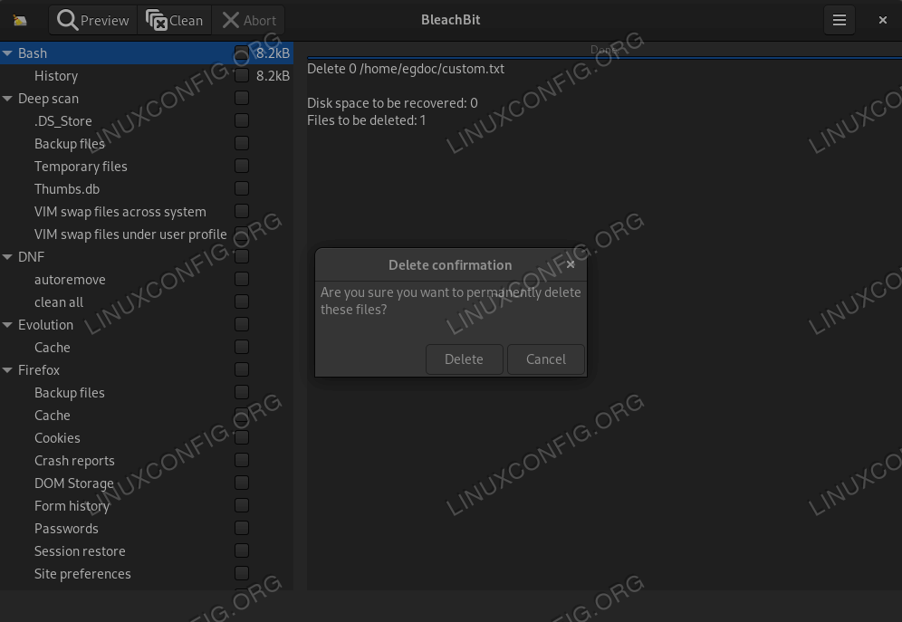The height and width of the screenshot is (622, 902).
Task: Toggle the Bash checkbox
Action: [242, 53]
